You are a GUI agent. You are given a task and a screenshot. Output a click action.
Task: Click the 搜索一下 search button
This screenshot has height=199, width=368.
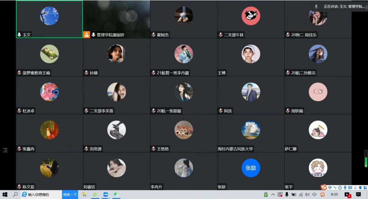click(70, 195)
